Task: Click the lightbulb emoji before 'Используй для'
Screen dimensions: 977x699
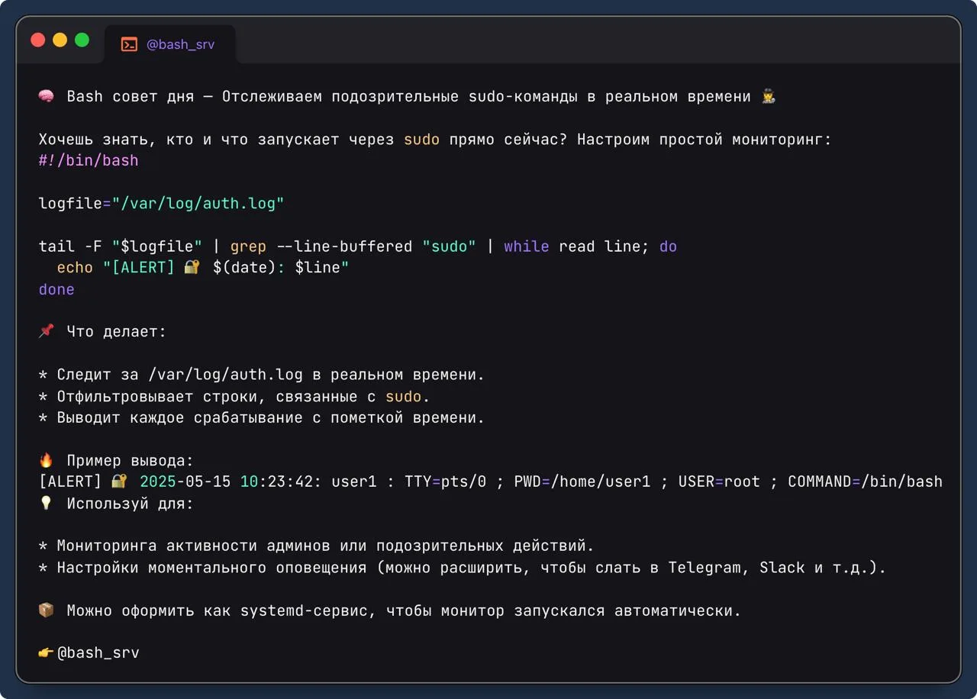Action: point(47,504)
